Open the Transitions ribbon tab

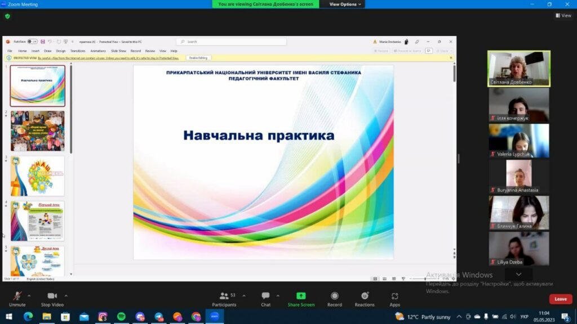pos(78,51)
